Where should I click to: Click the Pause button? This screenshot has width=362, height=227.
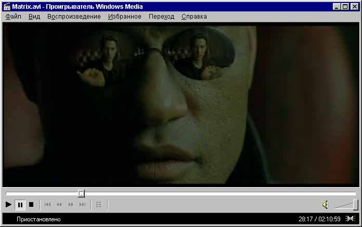pyautogui.click(x=20, y=205)
